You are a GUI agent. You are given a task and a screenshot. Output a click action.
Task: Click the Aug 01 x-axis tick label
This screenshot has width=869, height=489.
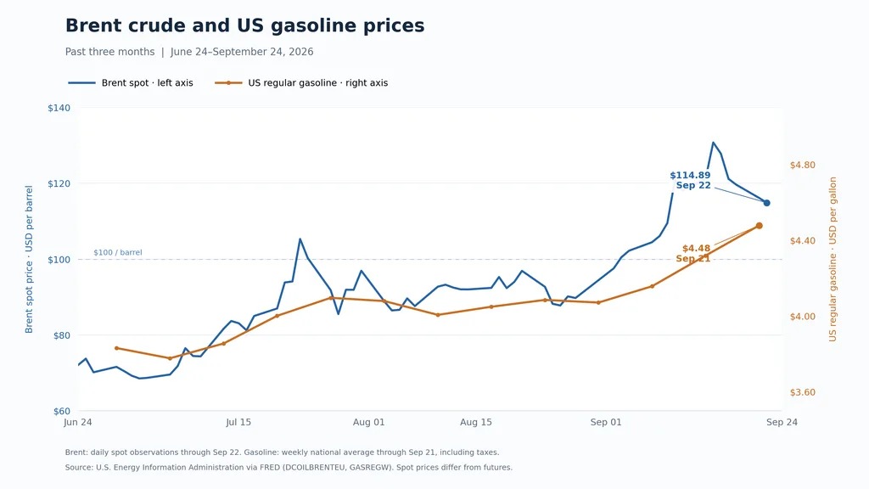[368, 423]
